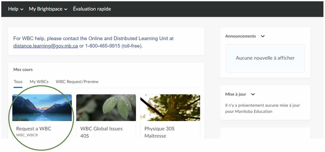325x152 pixels.
Task: Expand the Mise à jour widget chevron
Action: [253, 94]
